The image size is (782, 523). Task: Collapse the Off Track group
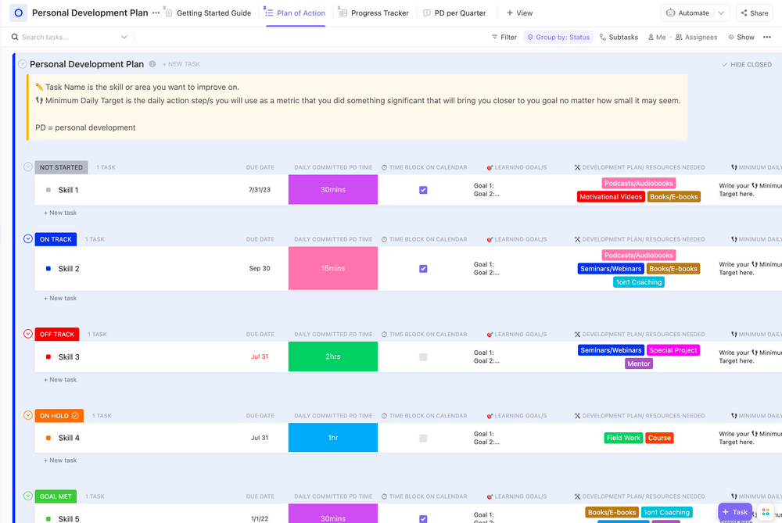tap(28, 334)
